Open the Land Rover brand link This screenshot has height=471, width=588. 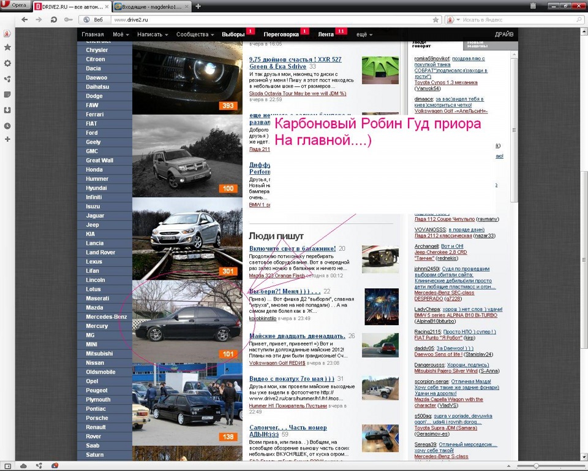100,253
